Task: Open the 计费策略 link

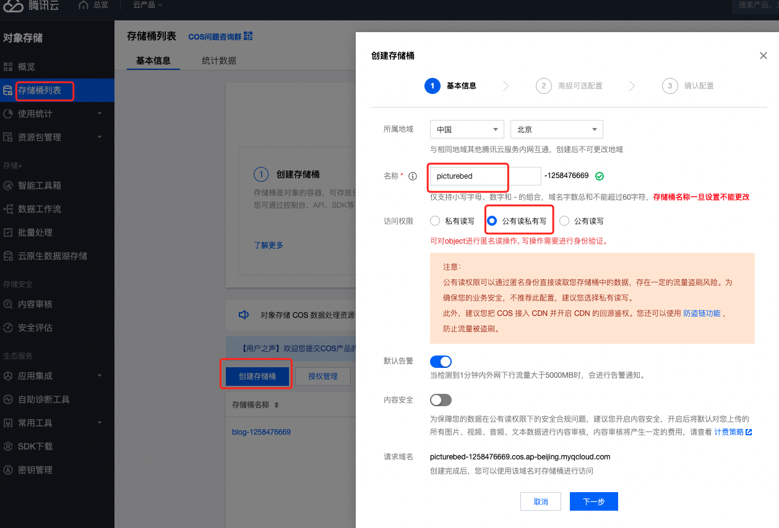Action: pyautogui.click(x=729, y=432)
